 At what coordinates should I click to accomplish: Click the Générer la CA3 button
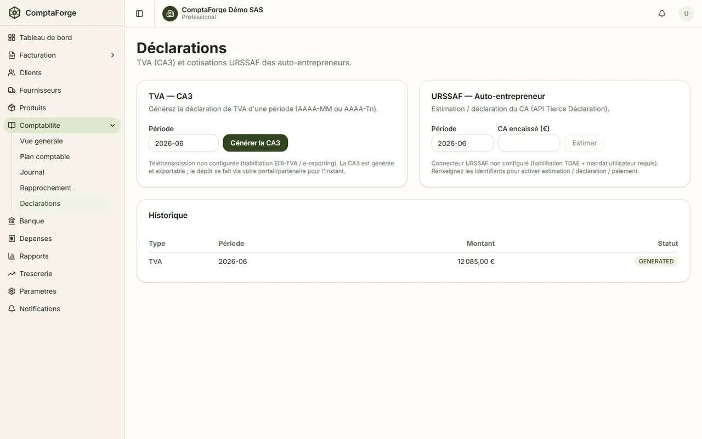255,143
